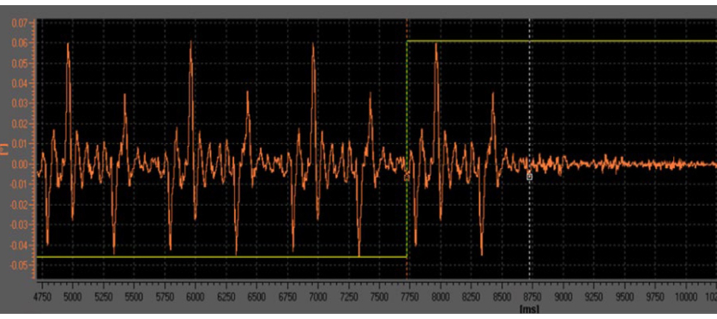
Task: Click the [ms] time axis unit label
Action: (529, 310)
